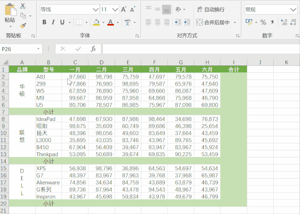
Task: Open the Font Color dropdown arrow
Action: (x=118, y=23)
